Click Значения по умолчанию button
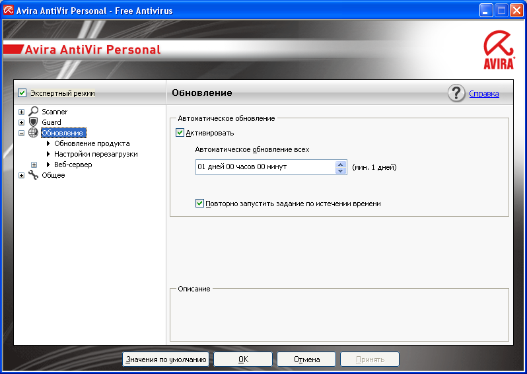The image size is (527, 374). click(x=166, y=359)
